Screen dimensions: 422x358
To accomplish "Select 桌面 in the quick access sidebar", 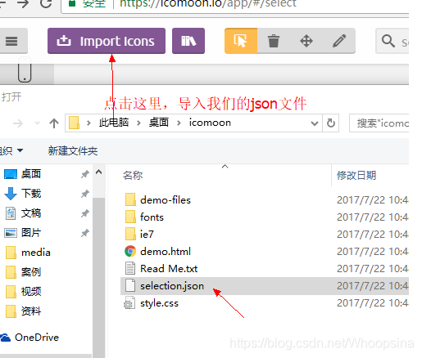I will (x=31, y=174).
